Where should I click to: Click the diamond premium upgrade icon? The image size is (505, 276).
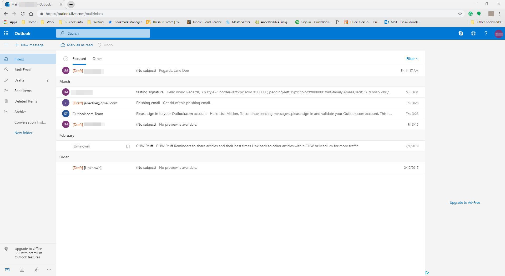pyautogui.click(x=6, y=249)
